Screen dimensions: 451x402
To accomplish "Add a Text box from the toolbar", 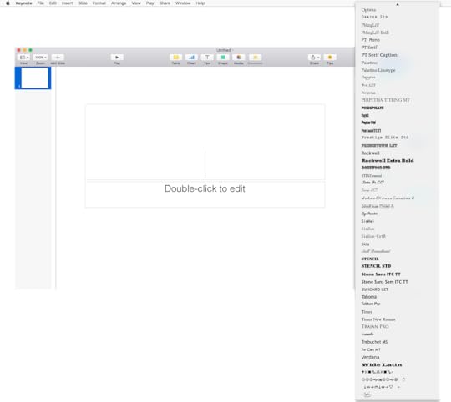I will pos(207,58).
